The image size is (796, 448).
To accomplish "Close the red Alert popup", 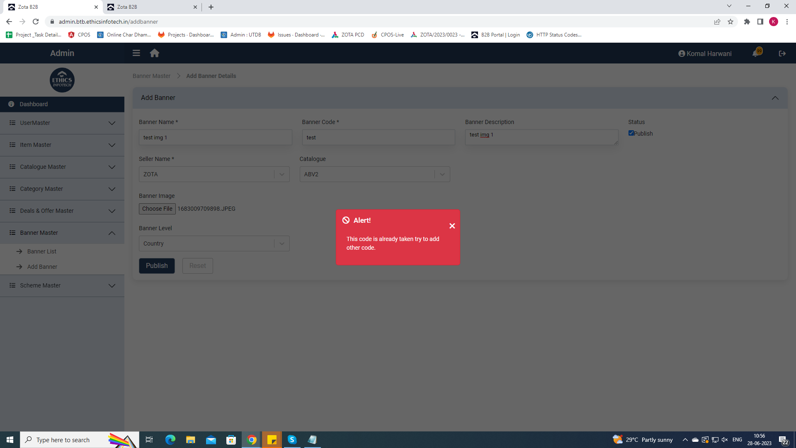I will coord(452,226).
